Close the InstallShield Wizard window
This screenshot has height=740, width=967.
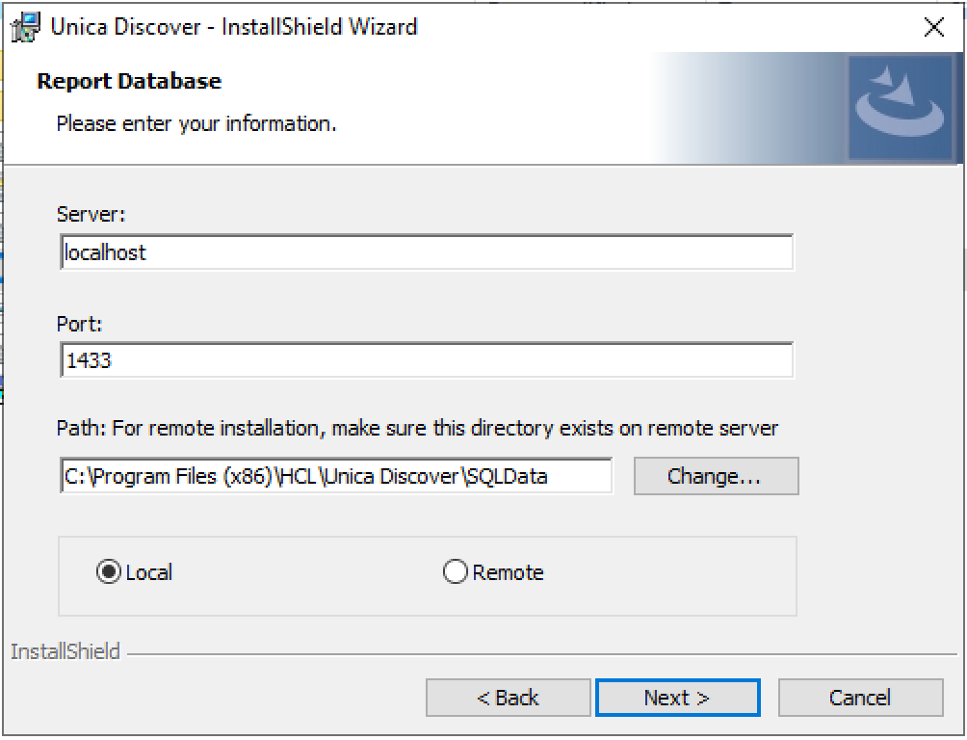pos(933,27)
